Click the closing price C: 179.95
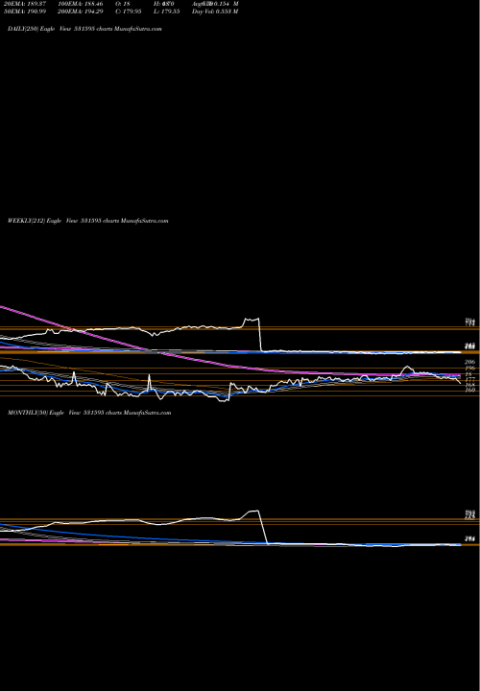 [129, 12]
